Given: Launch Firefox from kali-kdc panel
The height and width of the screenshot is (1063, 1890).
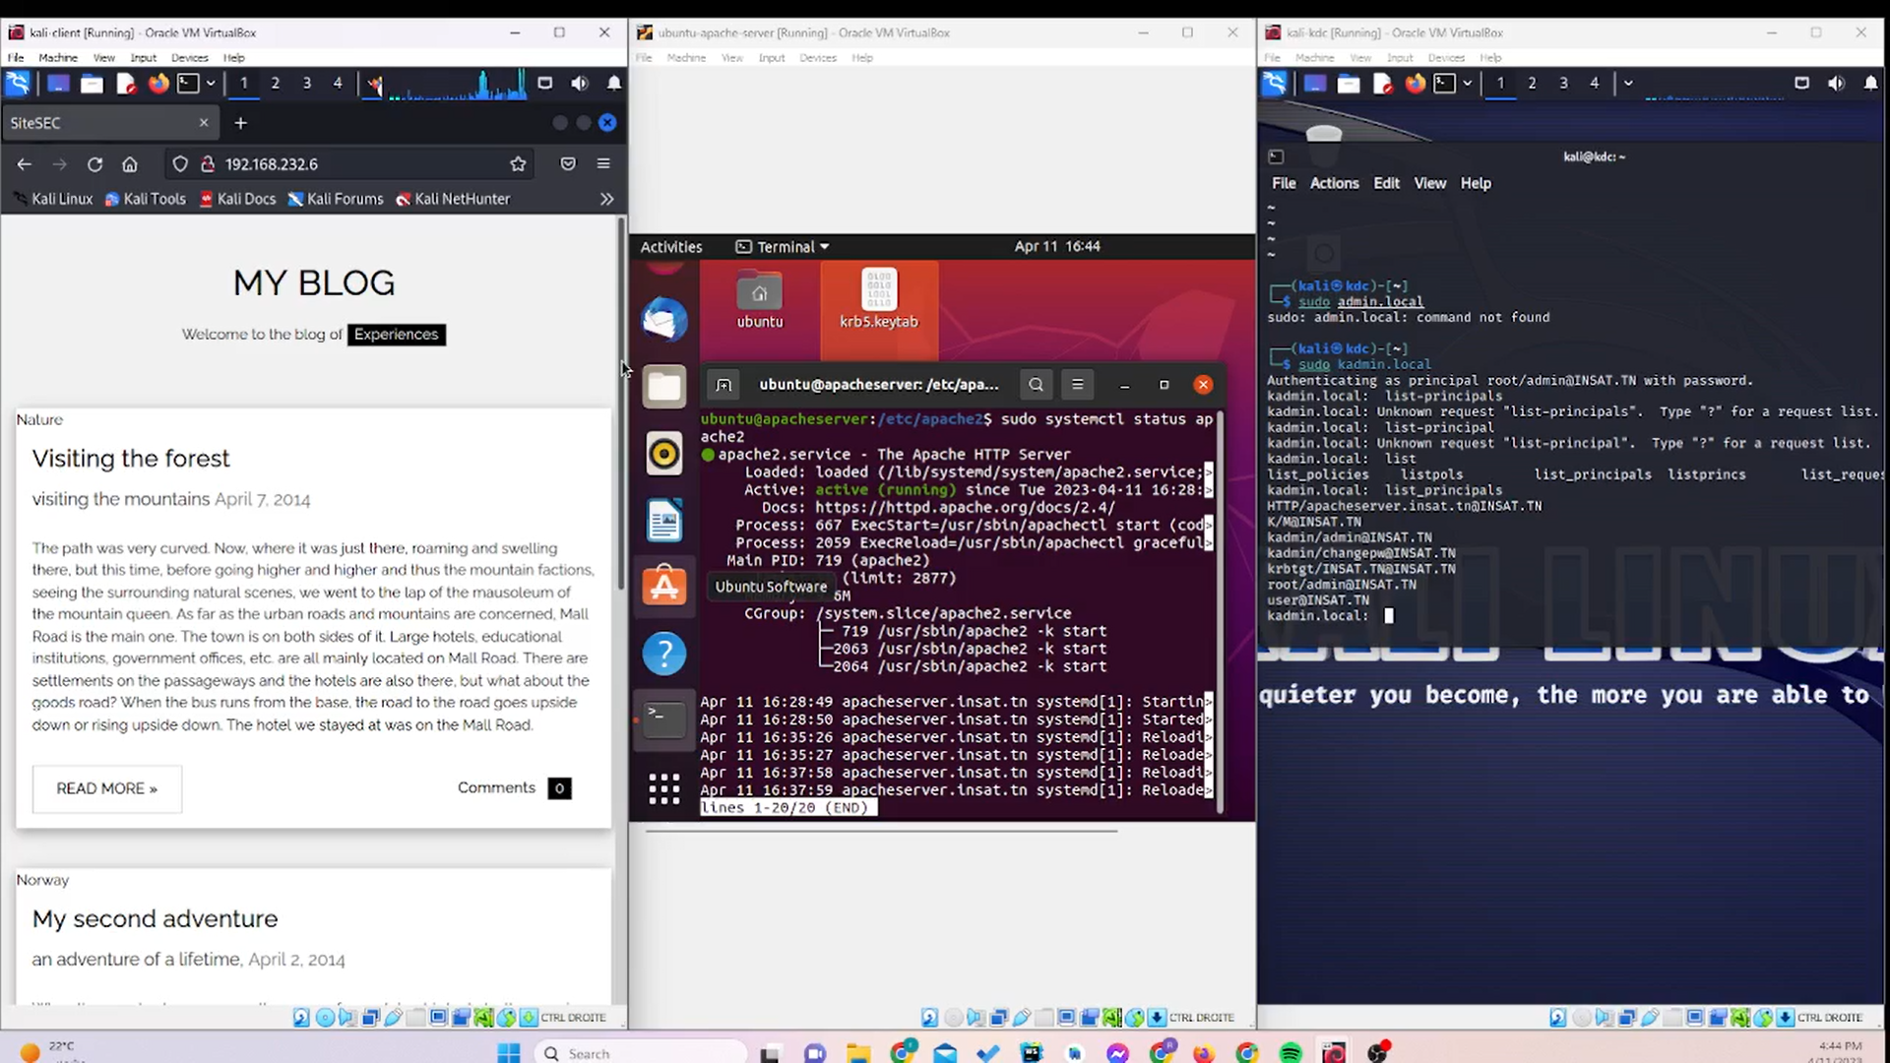Looking at the screenshot, I should (x=1415, y=84).
